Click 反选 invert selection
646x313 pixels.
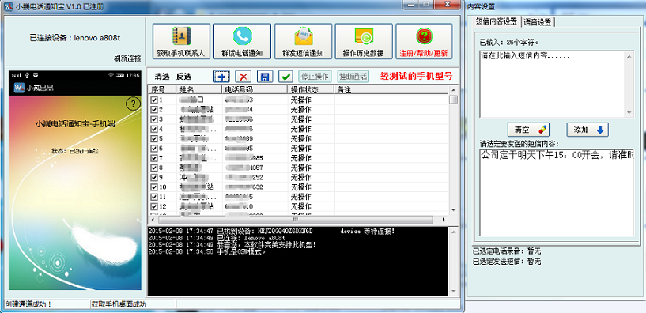[183, 77]
